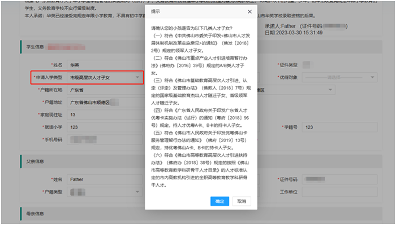
Task: Expand the 优待对象 dropdown
Action: click(x=339, y=77)
